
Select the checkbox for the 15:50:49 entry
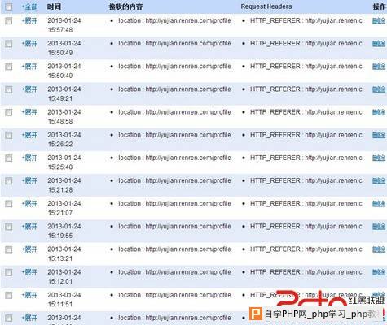pyautogui.click(x=9, y=44)
